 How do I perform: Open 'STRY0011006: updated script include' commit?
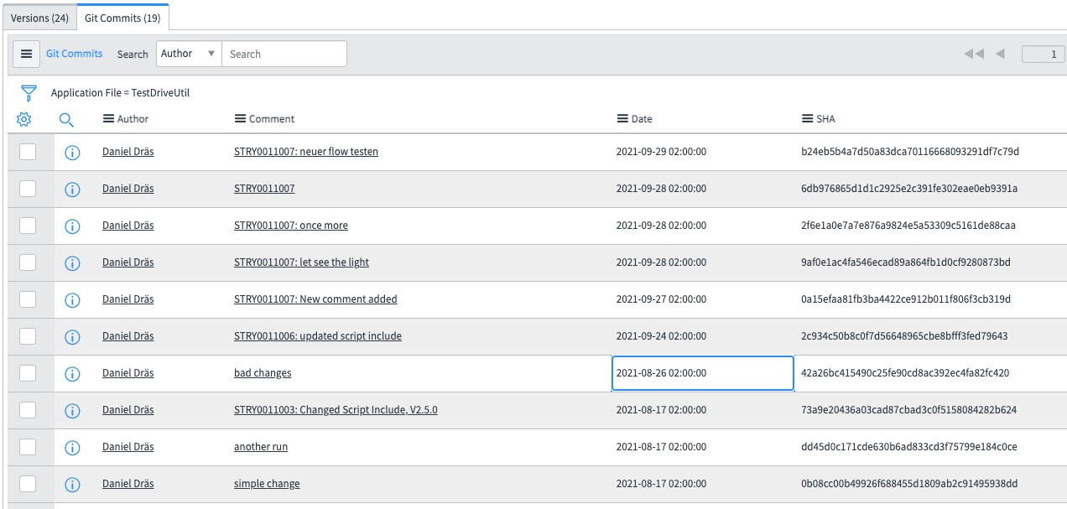[x=318, y=336]
